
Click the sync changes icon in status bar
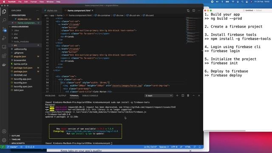tap(21, 147)
